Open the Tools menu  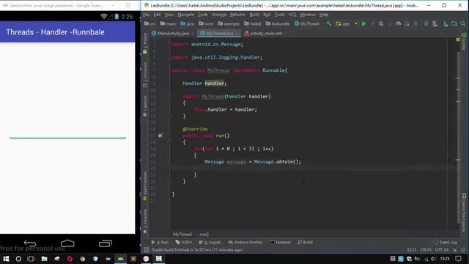coord(279,15)
